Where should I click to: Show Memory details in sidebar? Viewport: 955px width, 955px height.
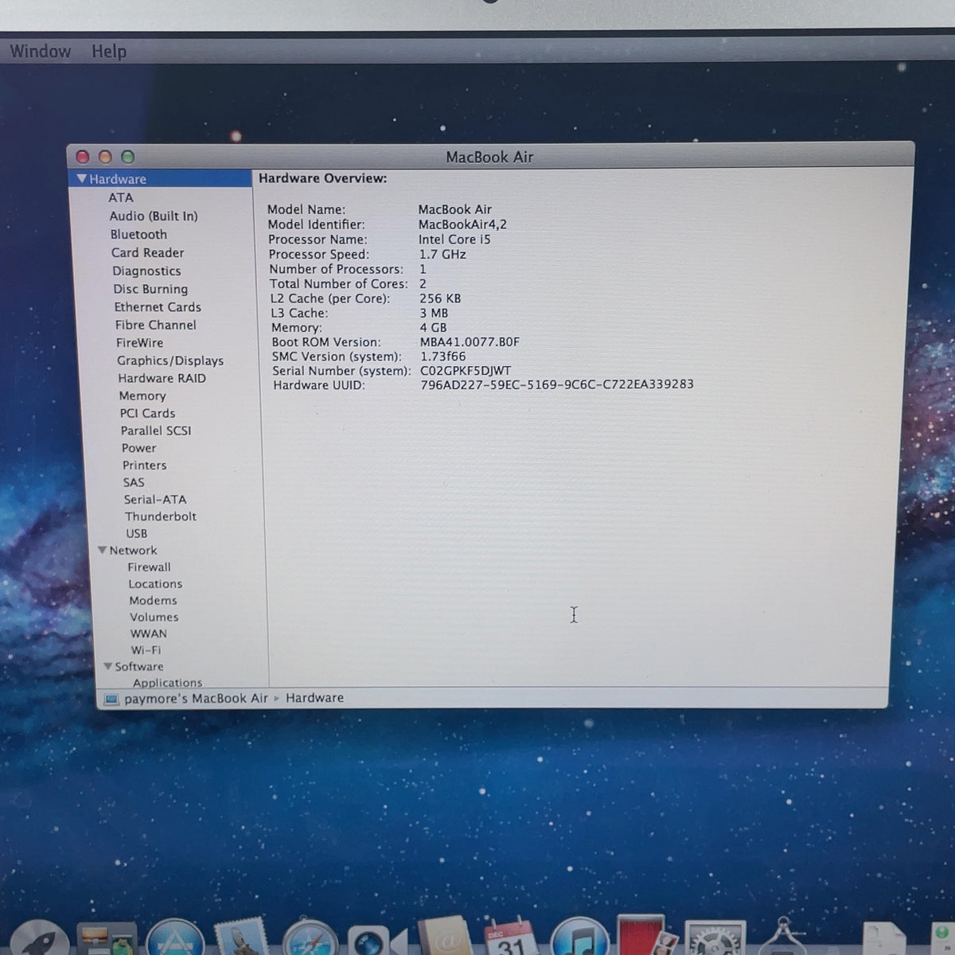pyautogui.click(x=142, y=396)
